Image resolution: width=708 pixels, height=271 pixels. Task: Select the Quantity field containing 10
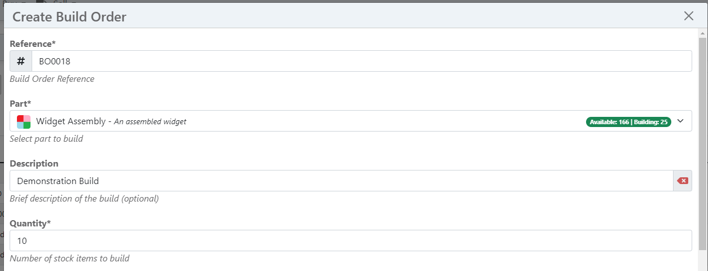pyautogui.click(x=351, y=241)
